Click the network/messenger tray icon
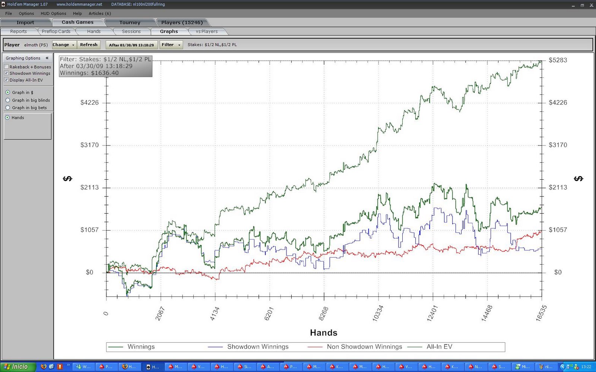The height and width of the screenshot is (372, 596). [x=576, y=367]
